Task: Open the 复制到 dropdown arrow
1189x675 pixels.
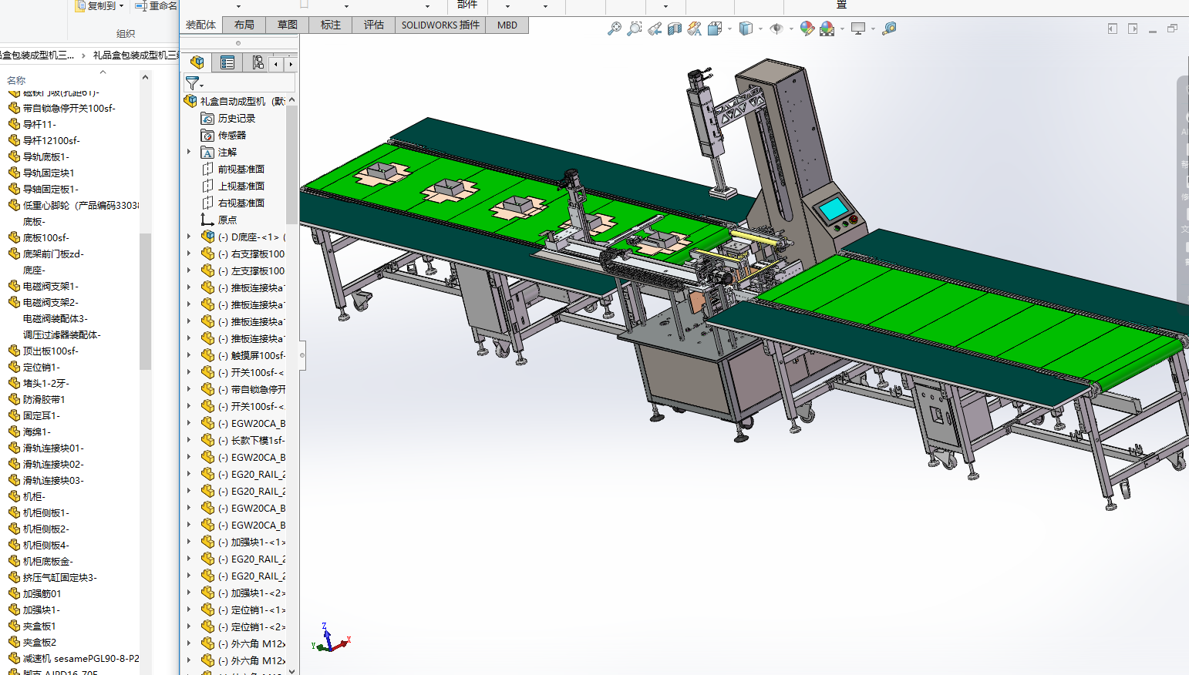Action: coord(121,5)
